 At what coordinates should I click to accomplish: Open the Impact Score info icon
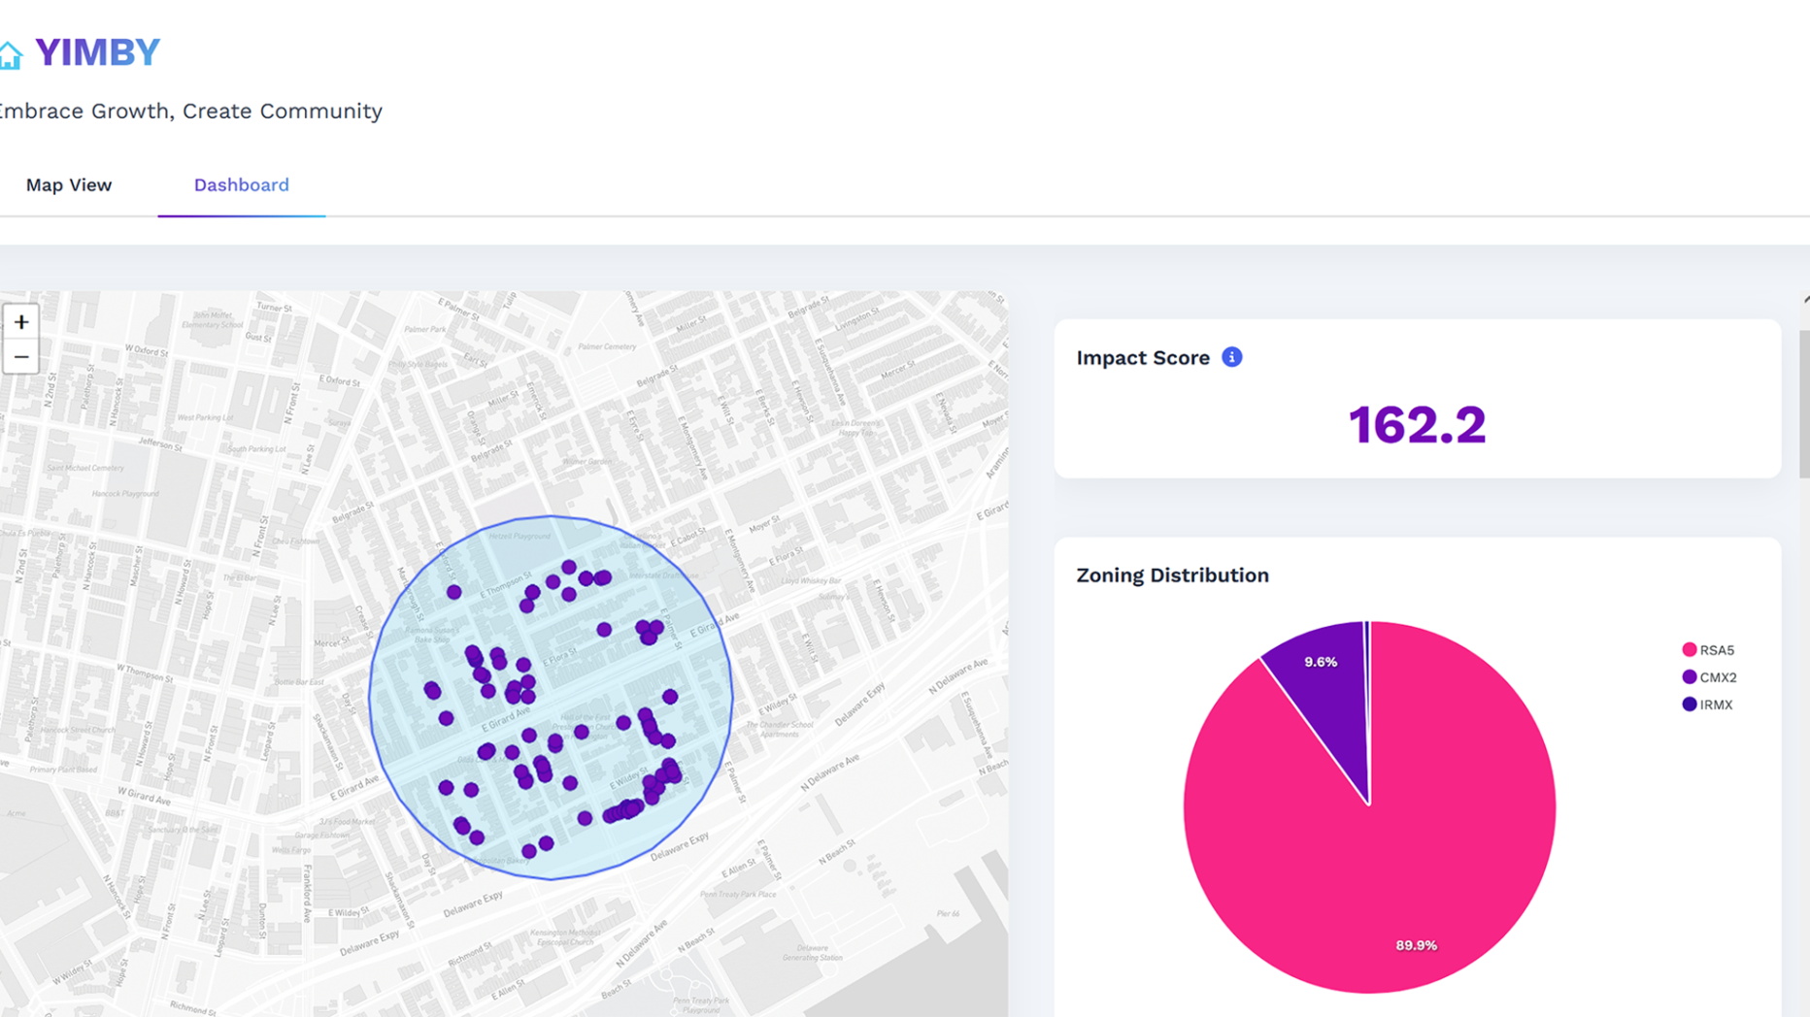point(1231,357)
